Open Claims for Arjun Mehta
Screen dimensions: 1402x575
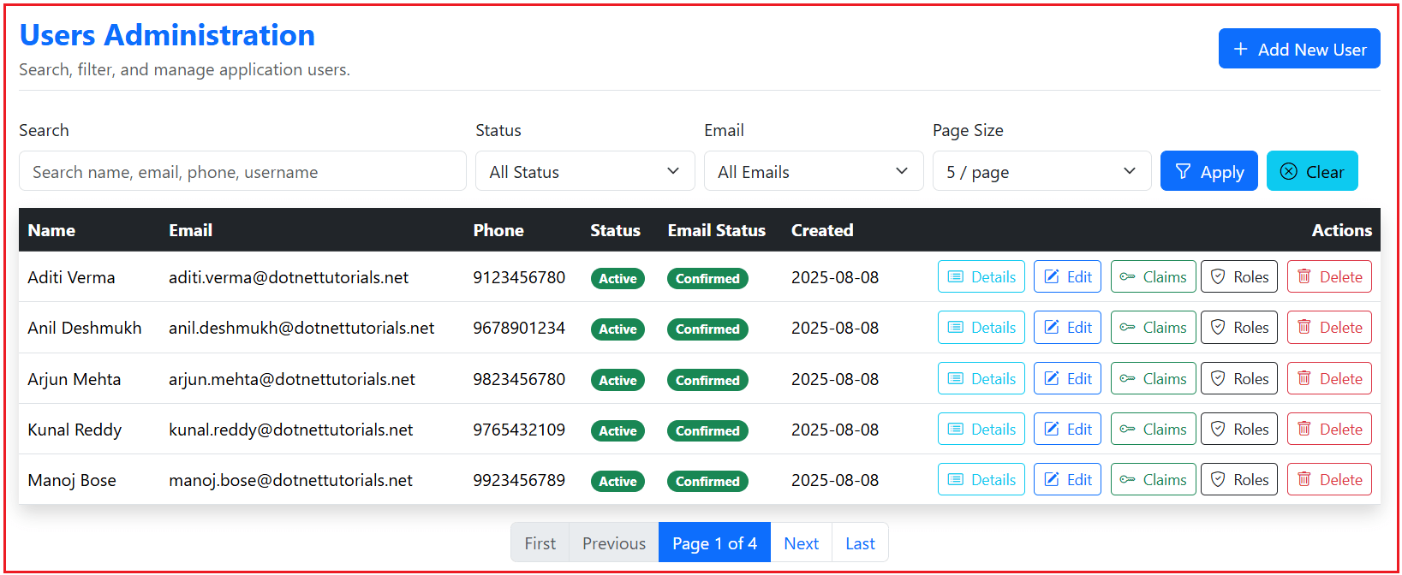pos(1153,378)
